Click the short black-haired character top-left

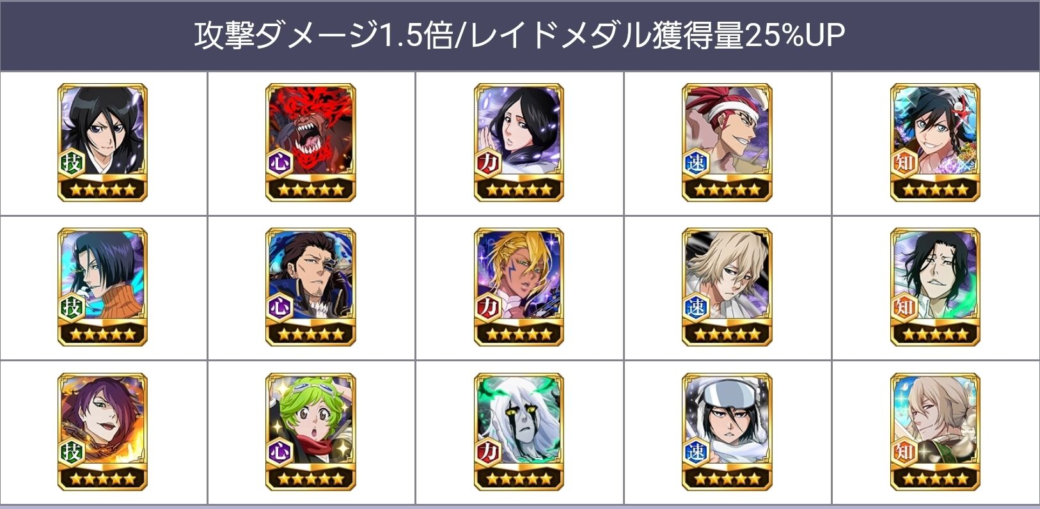click(x=102, y=143)
